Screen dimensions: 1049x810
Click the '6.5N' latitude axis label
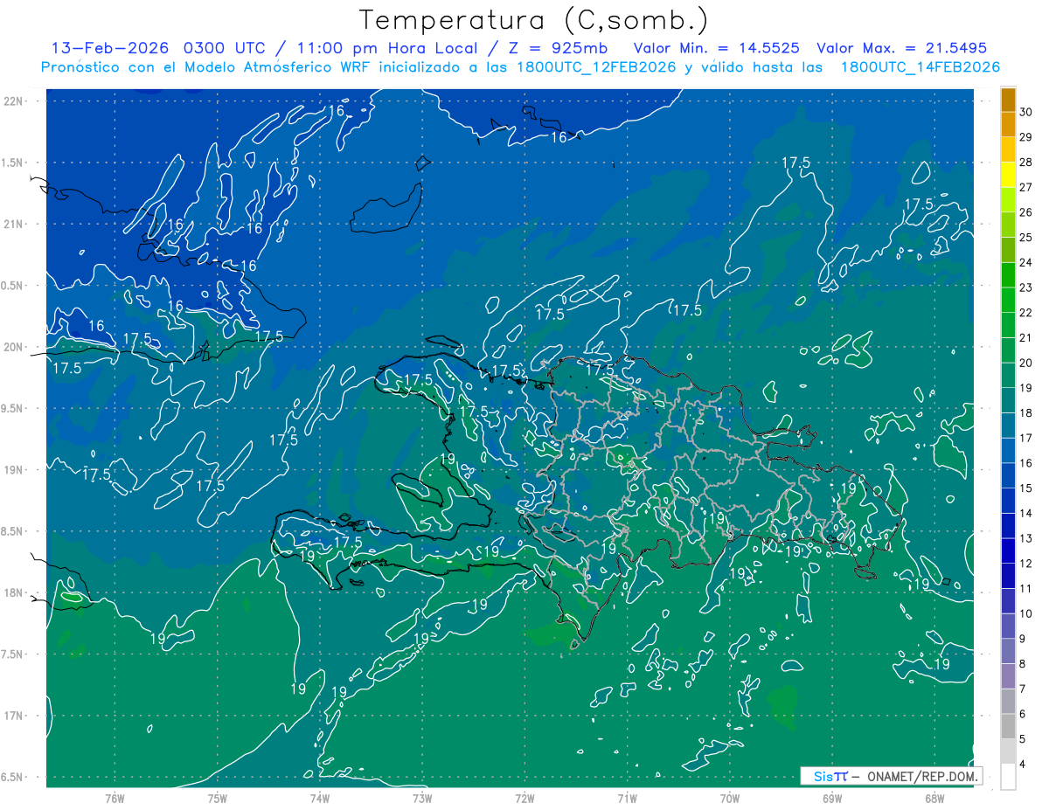(x=13, y=778)
